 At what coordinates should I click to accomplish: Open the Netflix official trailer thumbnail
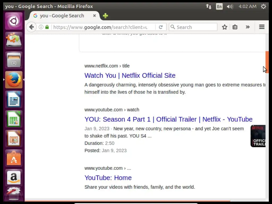258,136
